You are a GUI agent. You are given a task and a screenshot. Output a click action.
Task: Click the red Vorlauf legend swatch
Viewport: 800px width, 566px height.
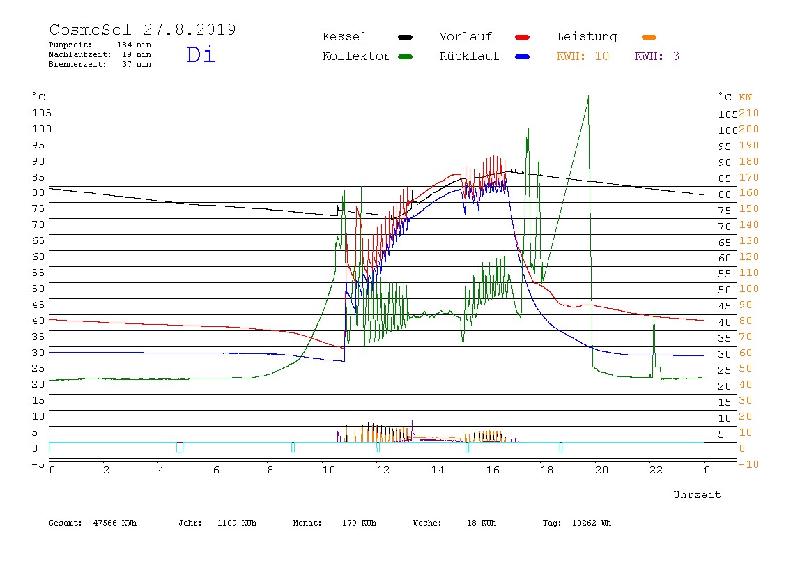pyautogui.click(x=523, y=37)
